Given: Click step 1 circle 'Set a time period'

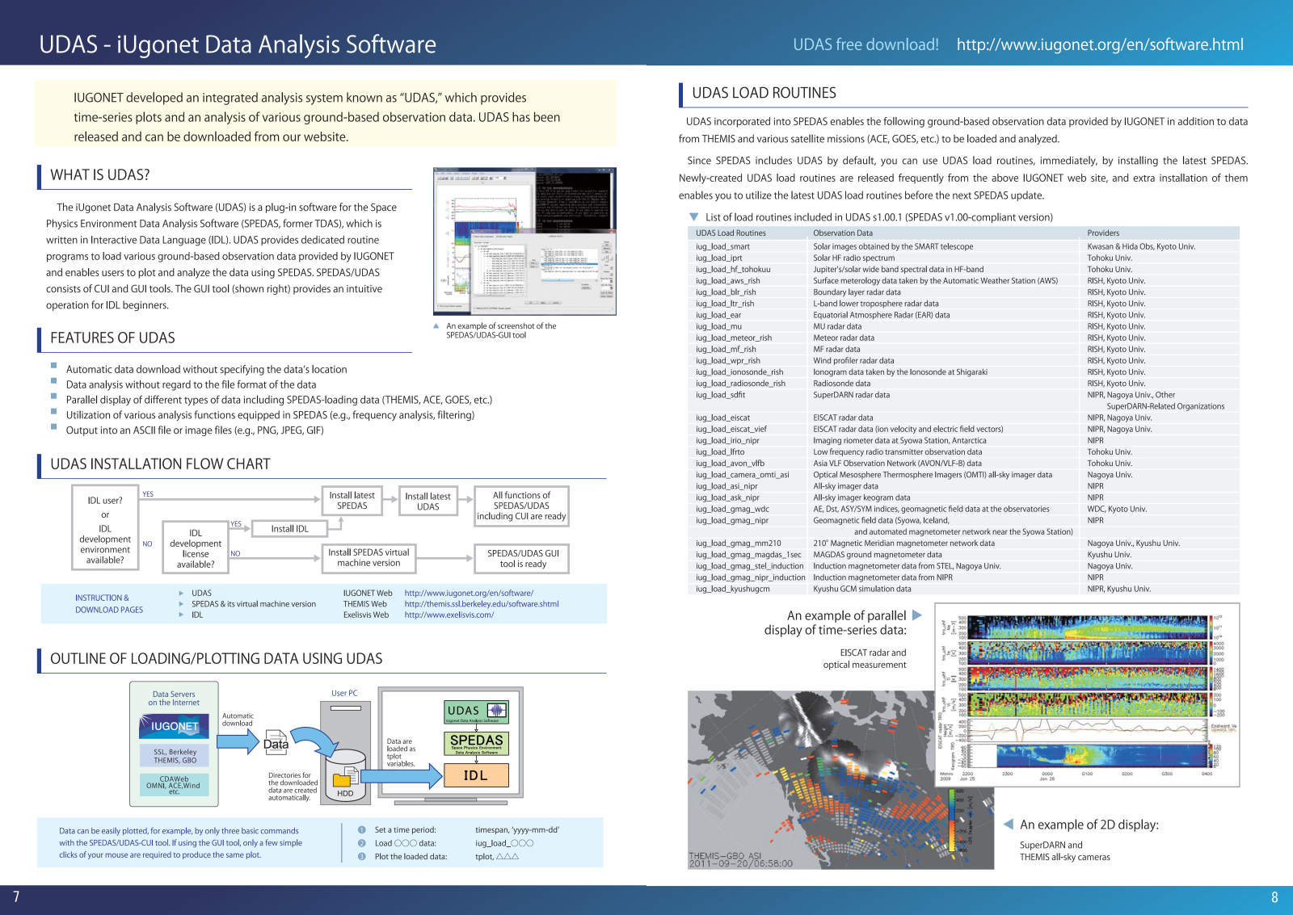Looking at the screenshot, I should 361,829.
